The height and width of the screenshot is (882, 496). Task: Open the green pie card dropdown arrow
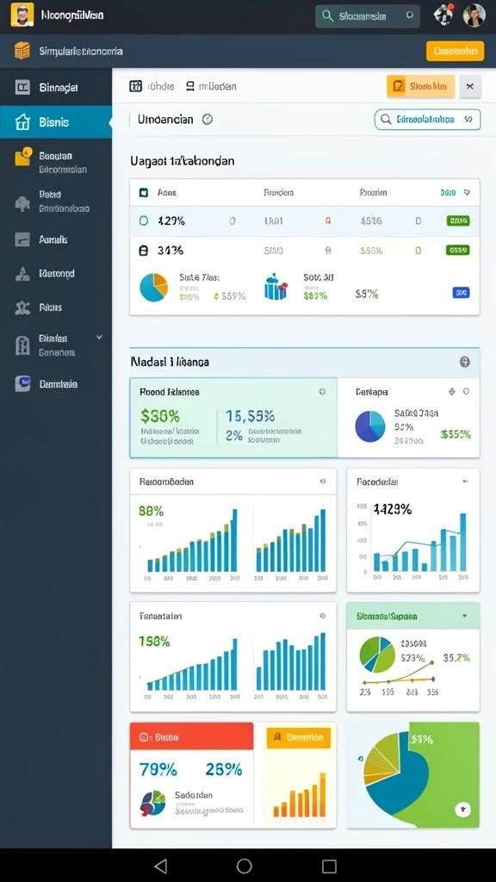click(x=464, y=616)
